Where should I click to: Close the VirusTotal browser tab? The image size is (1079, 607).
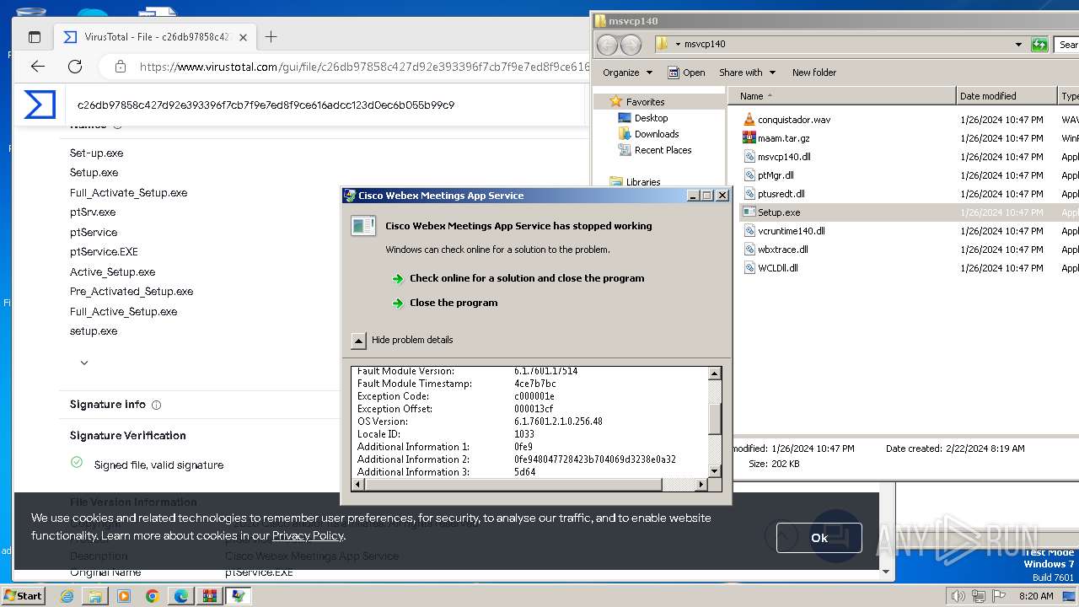coord(243,37)
